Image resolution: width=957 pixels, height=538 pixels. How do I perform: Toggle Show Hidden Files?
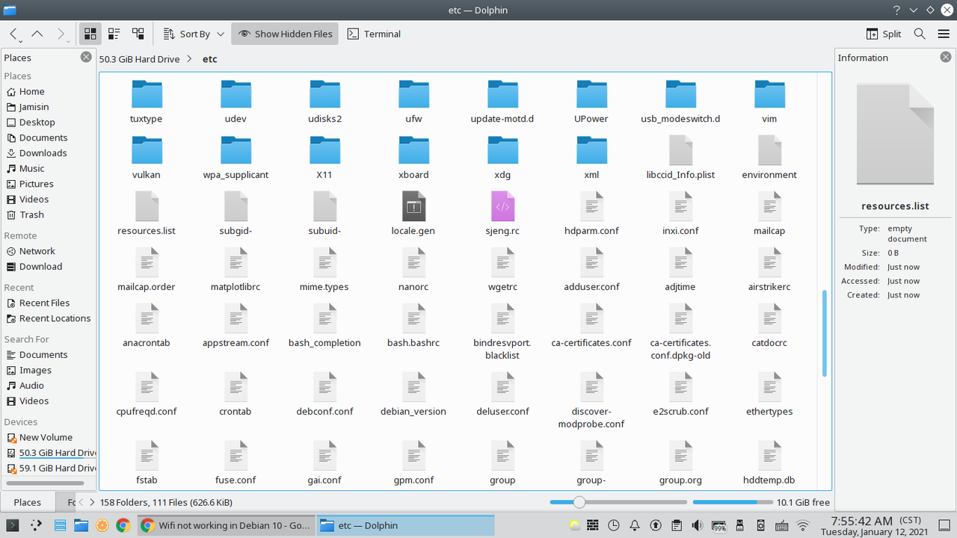[285, 34]
